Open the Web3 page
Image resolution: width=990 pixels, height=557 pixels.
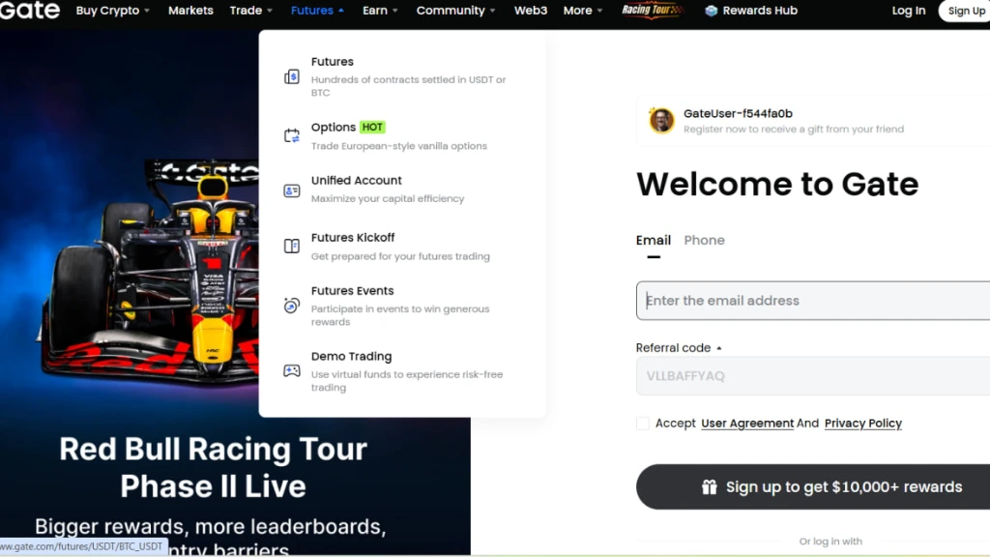click(x=531, y=11)
